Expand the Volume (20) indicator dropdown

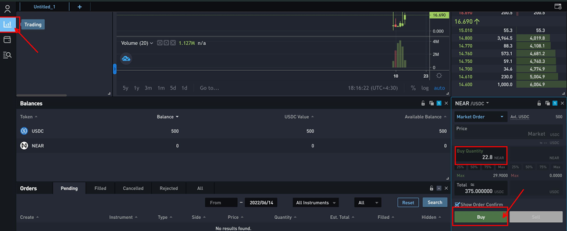pyautogui.click(x=152, y=43)
